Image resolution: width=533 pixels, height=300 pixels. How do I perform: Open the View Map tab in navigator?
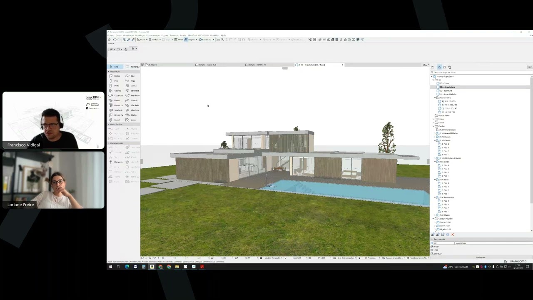click(x=439, y=67)
